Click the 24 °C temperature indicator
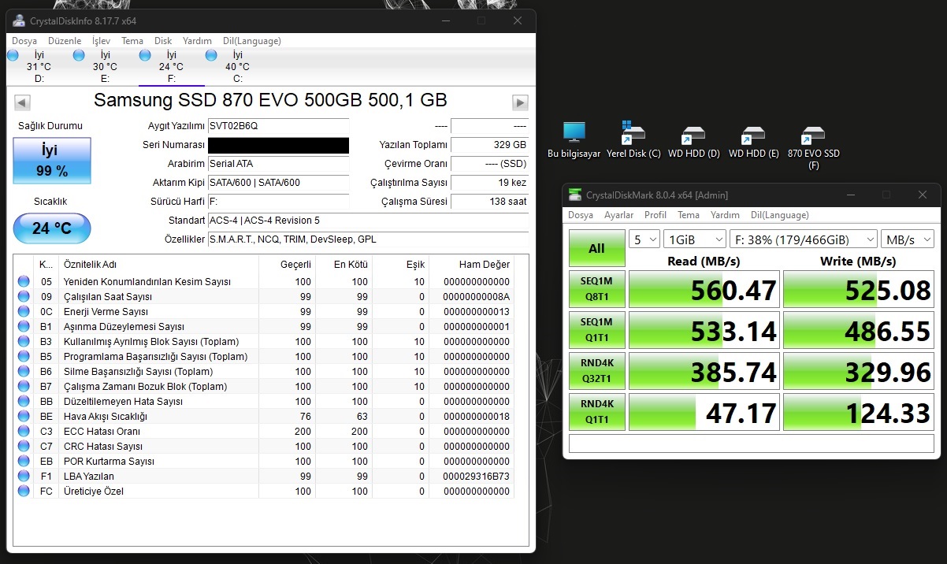This screenshot has height=564, width=947. tap(51, 228)
